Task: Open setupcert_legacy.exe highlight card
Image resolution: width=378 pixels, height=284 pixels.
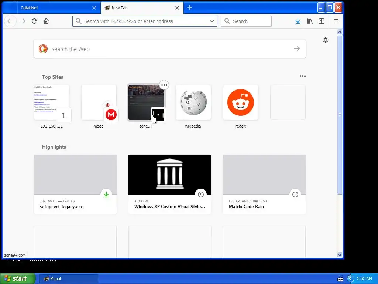Action: click(75, 184)
